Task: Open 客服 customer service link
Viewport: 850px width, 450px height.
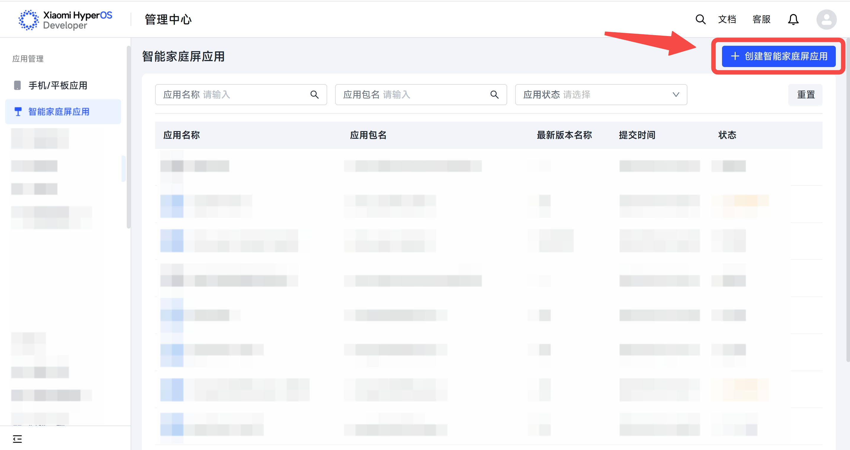Action: click(761, 19)
